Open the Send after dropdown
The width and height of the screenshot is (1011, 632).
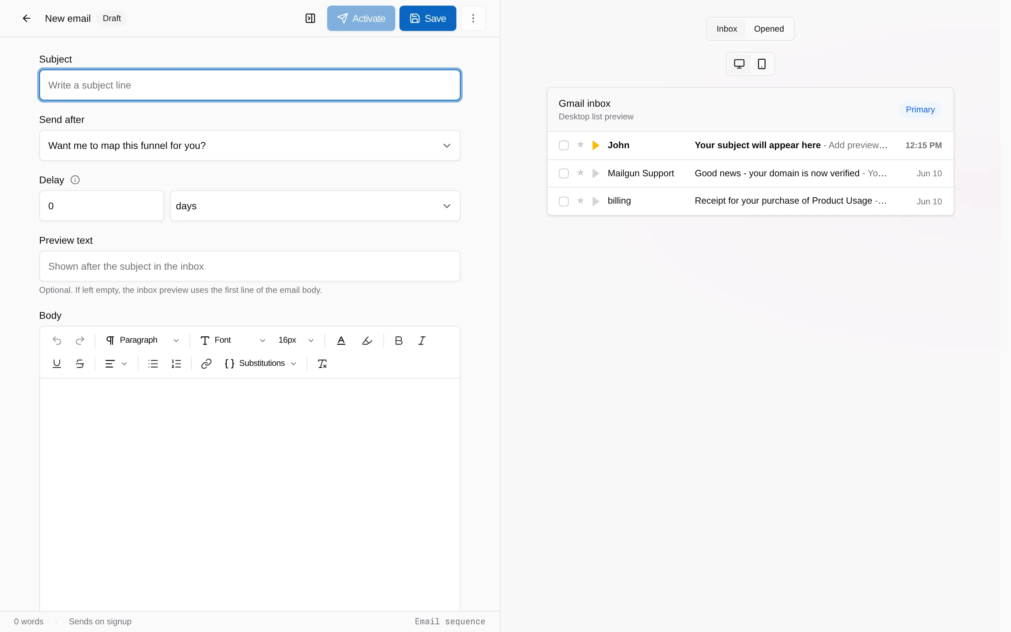tap(250, 145)
